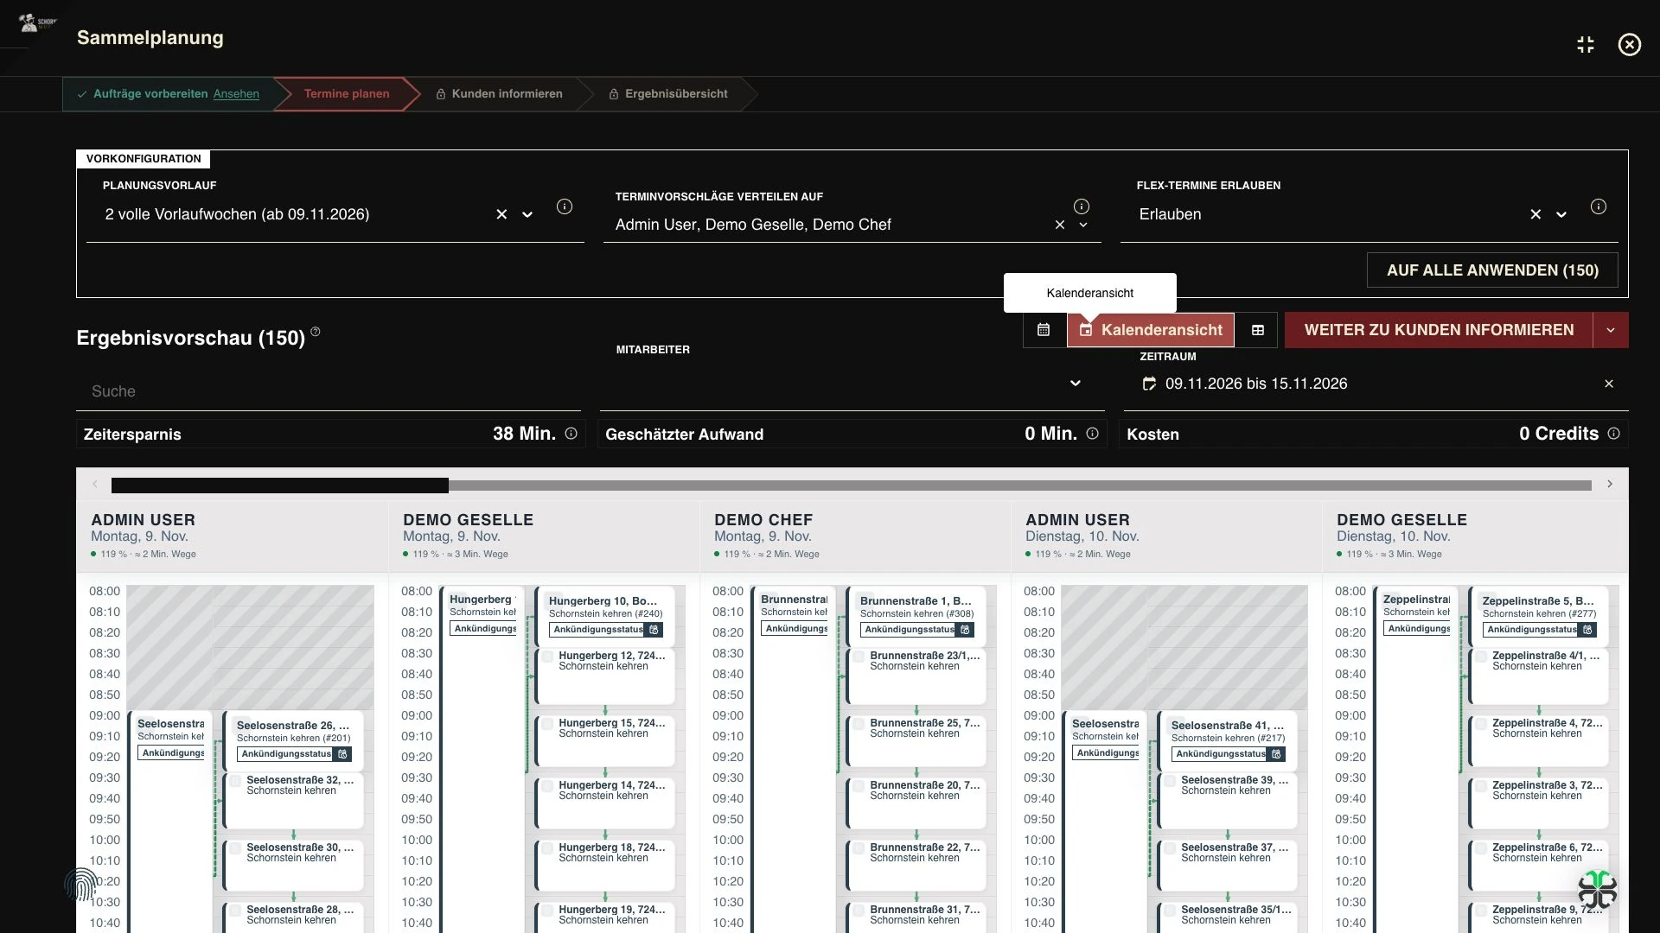Activate the Kalenderansicht view button

[1151, 330]
